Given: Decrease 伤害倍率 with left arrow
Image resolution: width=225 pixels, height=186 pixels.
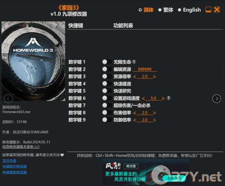Looking at the screenshot, I should pos(135,113).
